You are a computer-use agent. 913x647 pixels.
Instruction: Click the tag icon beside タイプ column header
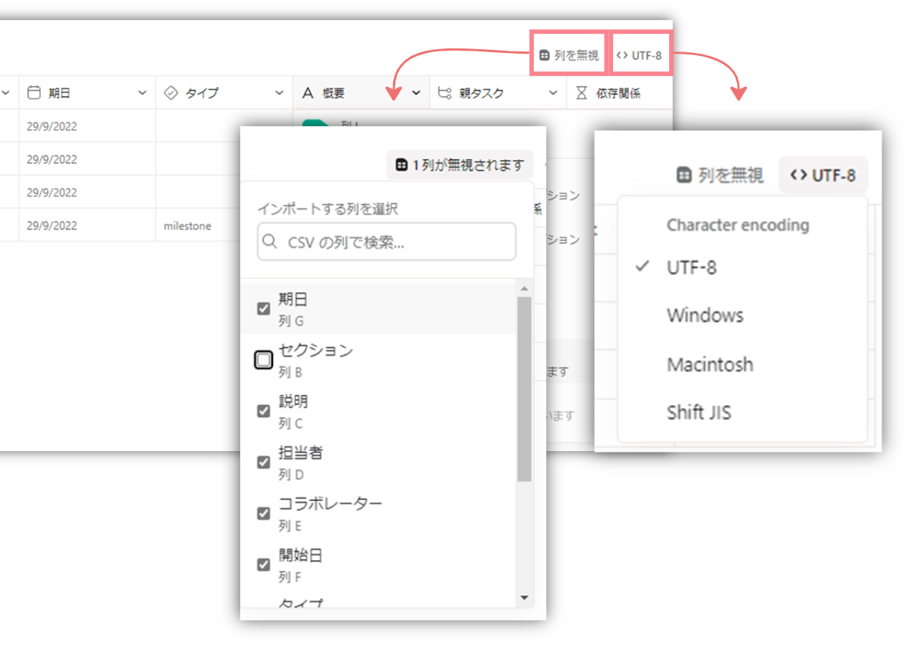coord(171,93)
